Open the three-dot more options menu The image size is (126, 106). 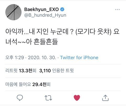point(117,9)
